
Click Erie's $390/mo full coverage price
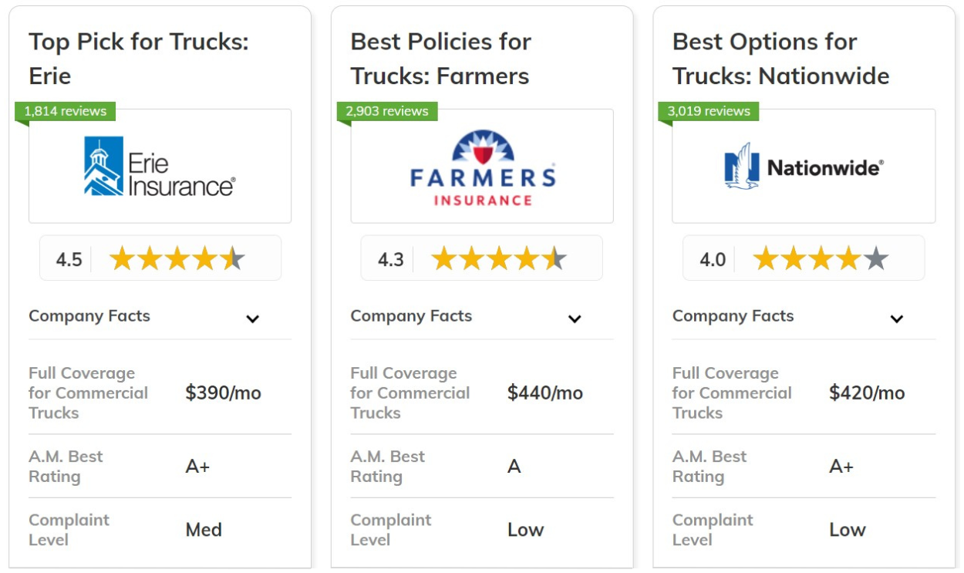click(x=223, y=393)
